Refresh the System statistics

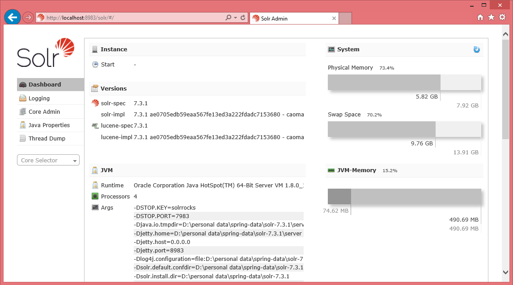click(x=477, y=50)
